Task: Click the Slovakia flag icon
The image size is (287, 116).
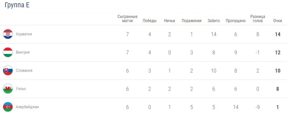Action: 8,71
